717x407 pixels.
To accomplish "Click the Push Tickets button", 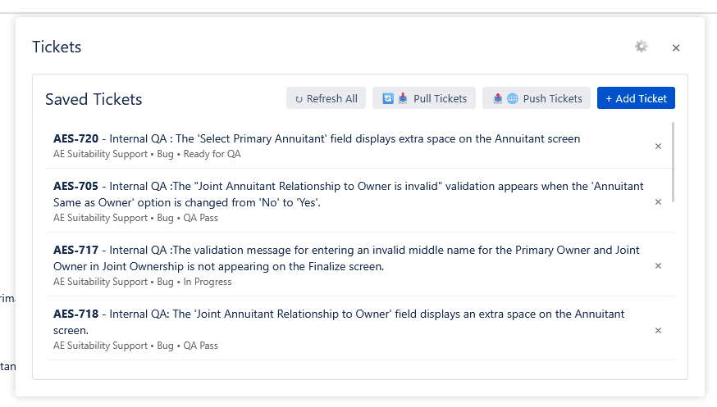I will click(537, 98).
